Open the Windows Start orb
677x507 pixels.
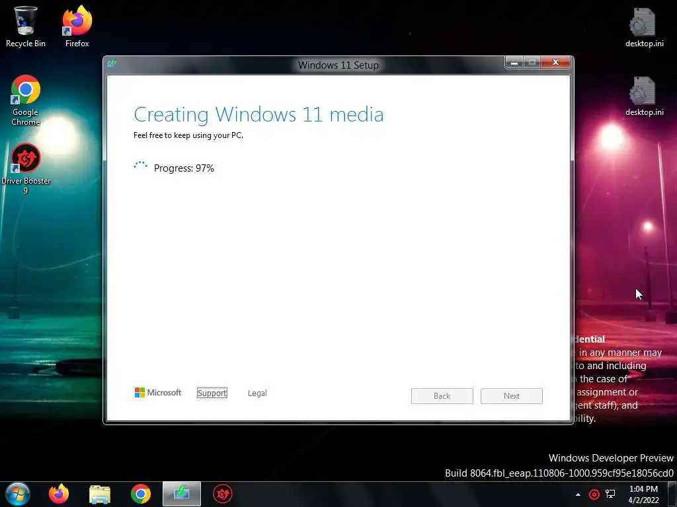18,494
